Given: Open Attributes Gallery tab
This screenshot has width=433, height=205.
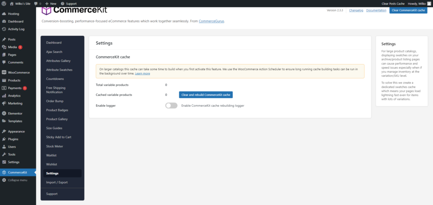Looking at the screenshot, I should click(58, 61).
